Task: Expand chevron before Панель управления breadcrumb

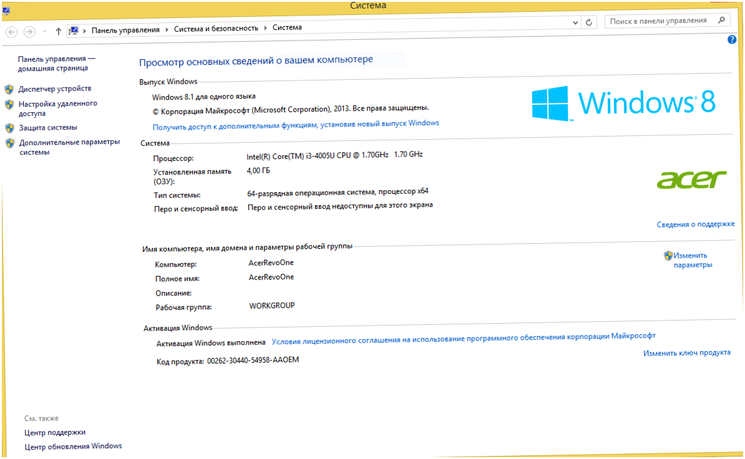Action: coord(85,31)
